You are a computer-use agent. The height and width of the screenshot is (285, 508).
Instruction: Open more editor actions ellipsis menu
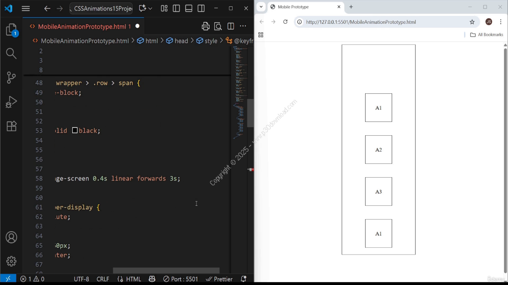(243, 27)
